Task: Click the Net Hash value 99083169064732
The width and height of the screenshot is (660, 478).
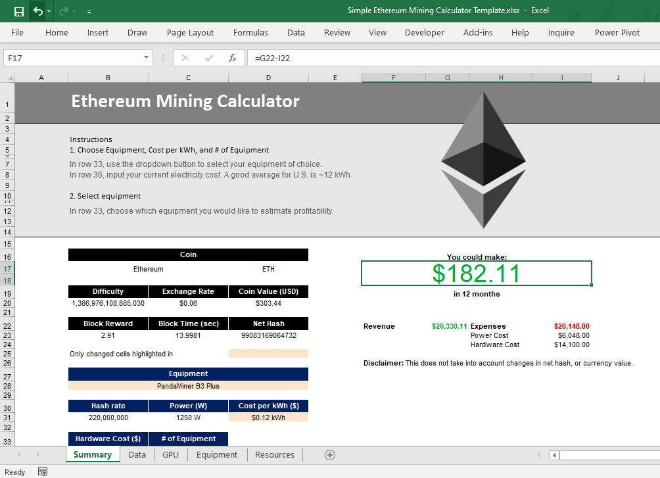Action: point(269,336)
